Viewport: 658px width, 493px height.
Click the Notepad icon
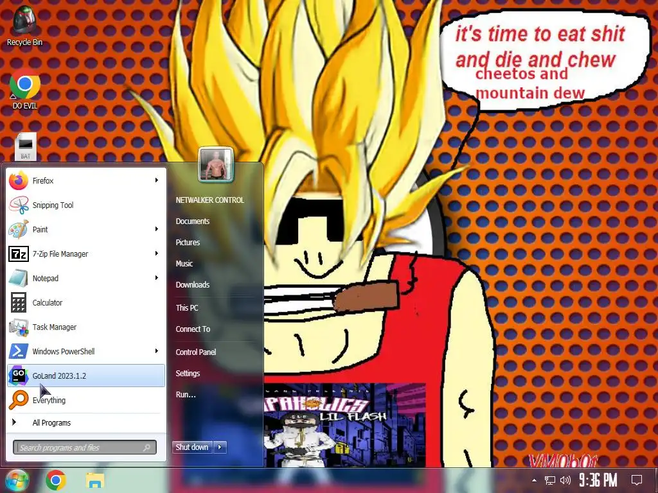click(19, 279)
